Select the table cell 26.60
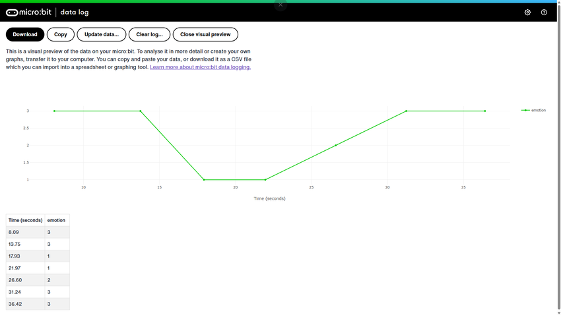The height and width of the screenshot is (315, 561). click(25, 280)
